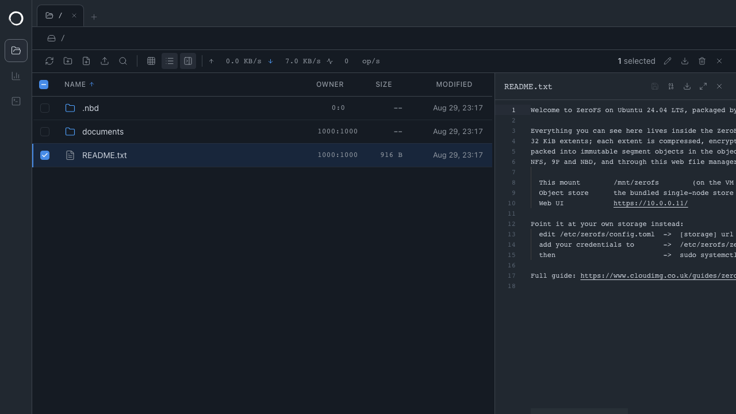This screenshot has width=736, height=414.
Task: Save README.txt in preview panel
Action: tap(655, 86)
